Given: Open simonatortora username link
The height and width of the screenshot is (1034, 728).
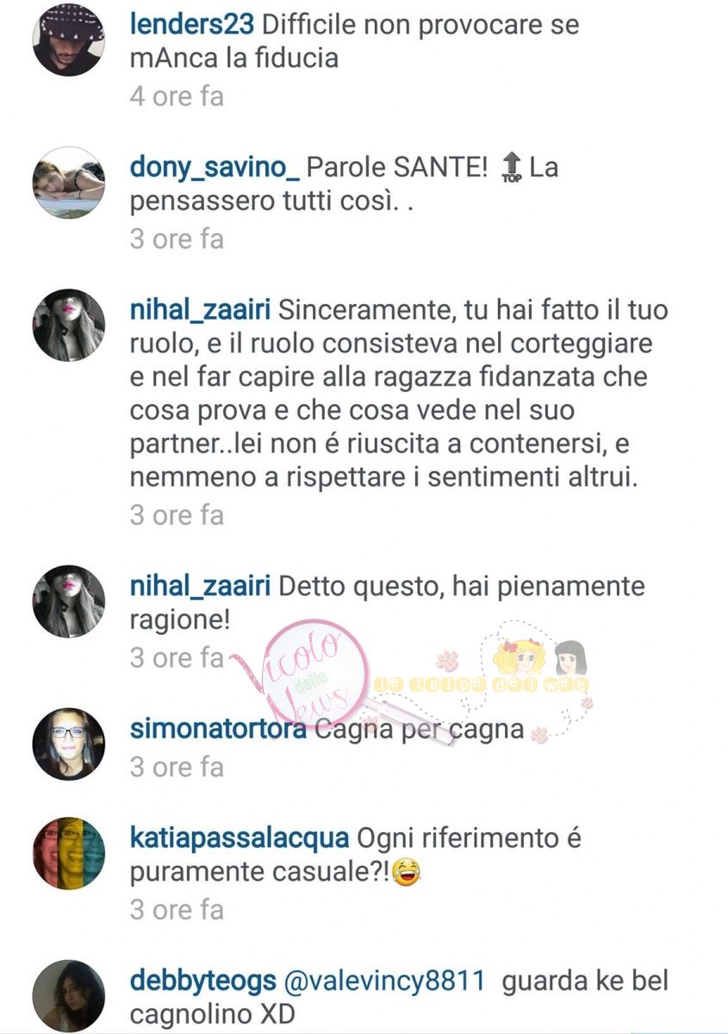Looking at the screenshot, I should 218,730.
